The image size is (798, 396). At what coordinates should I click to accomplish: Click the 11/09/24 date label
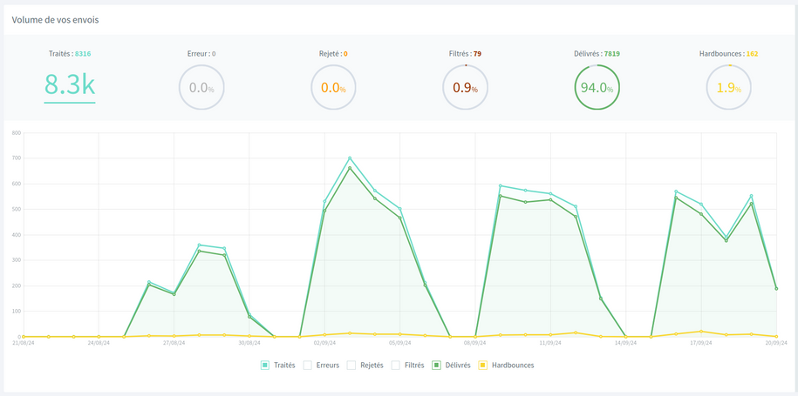550,343
